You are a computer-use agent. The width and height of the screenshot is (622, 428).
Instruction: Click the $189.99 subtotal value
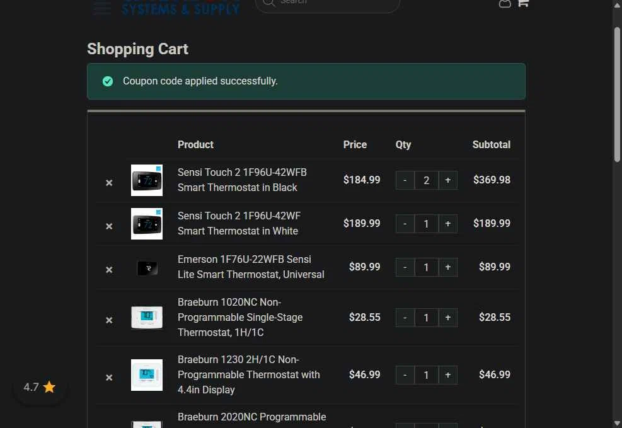(x=492, y=223)
